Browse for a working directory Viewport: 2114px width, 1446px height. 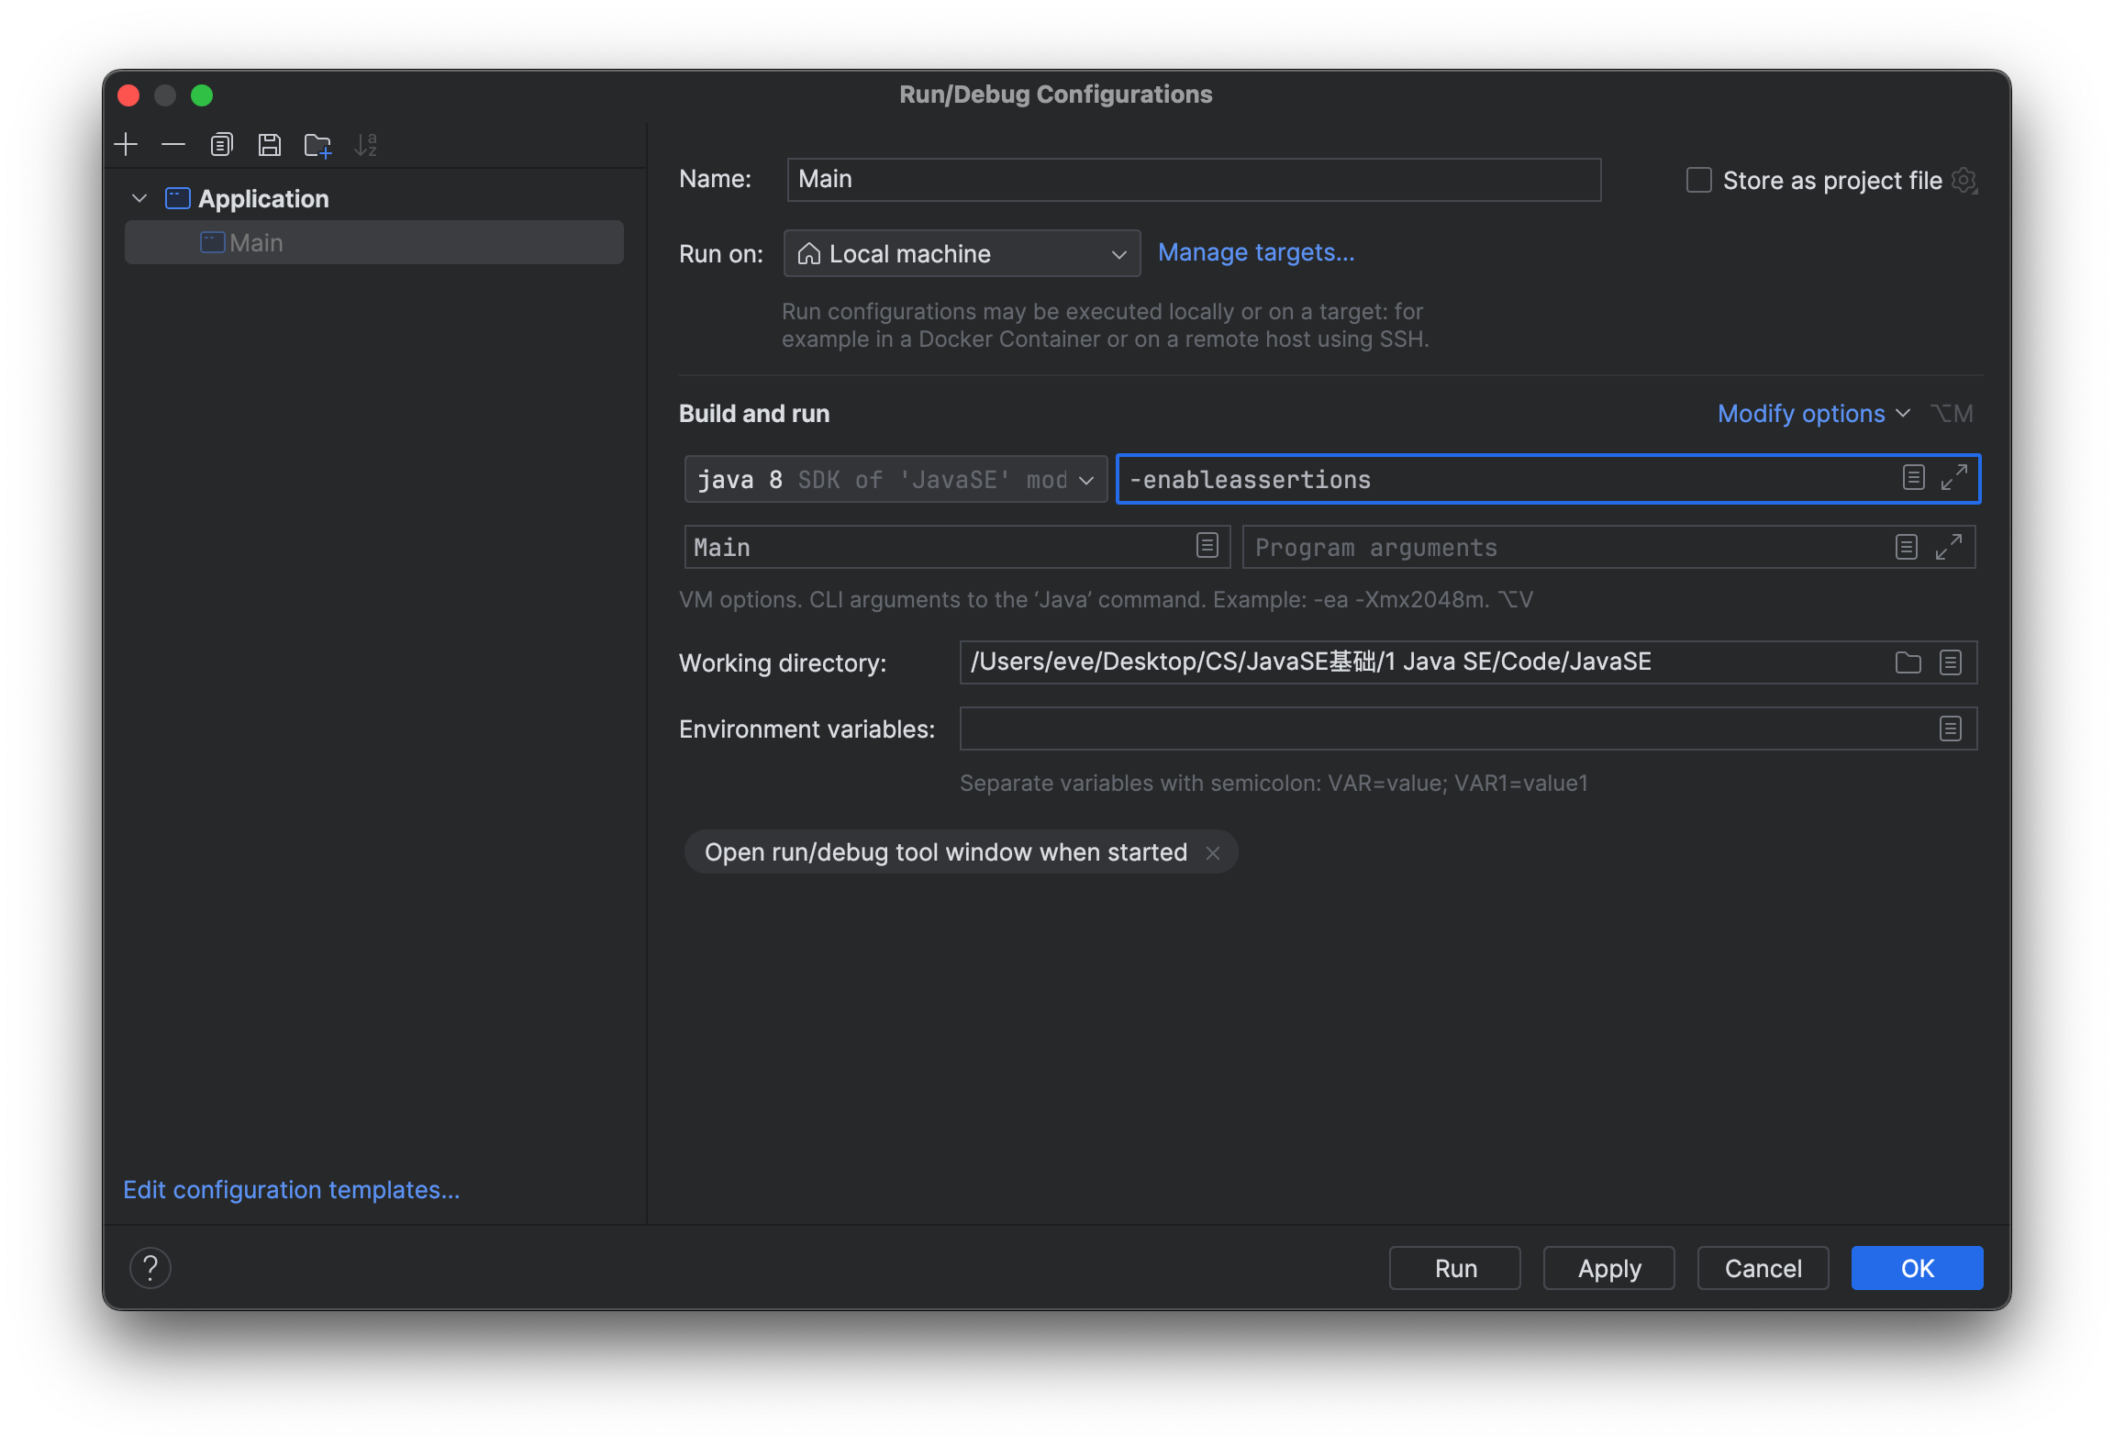[x=1908, y=662]
